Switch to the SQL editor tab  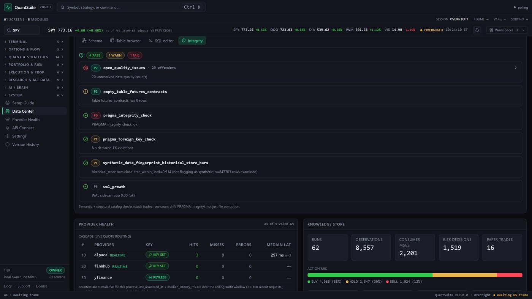[161, 41]
